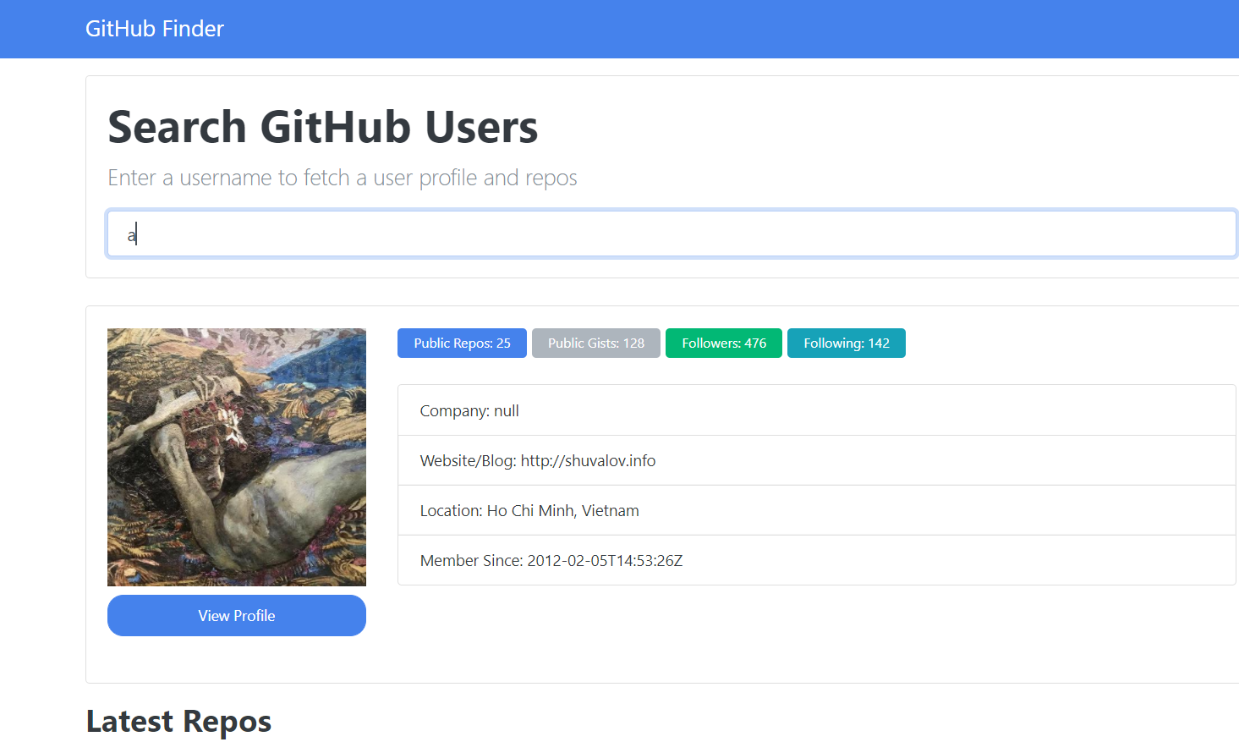The image size is (1239, 753).
Task: Select the Following: 142 badge
Action: coord(846,343)
